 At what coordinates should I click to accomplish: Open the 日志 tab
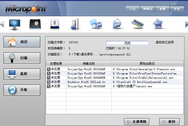pyautogui.click(x=133, y=9)
